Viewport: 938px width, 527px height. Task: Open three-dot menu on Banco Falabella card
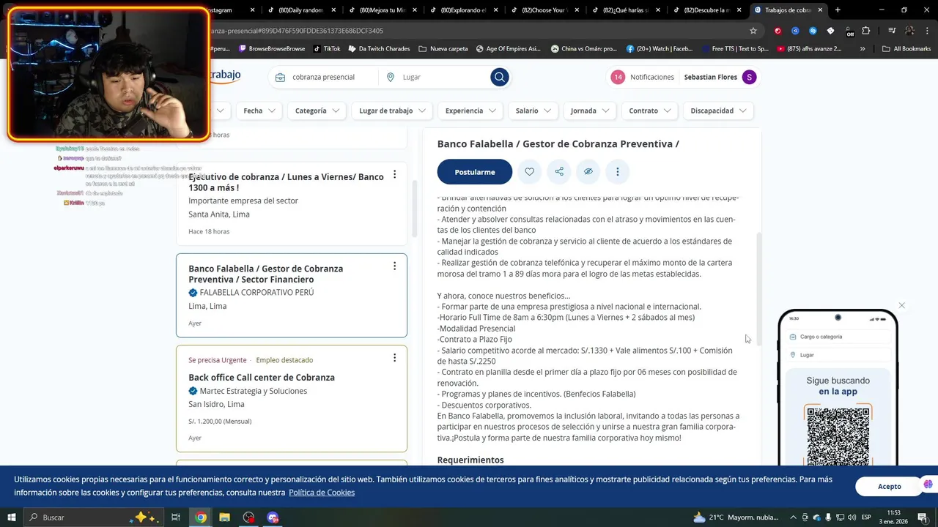pos(394,266)
